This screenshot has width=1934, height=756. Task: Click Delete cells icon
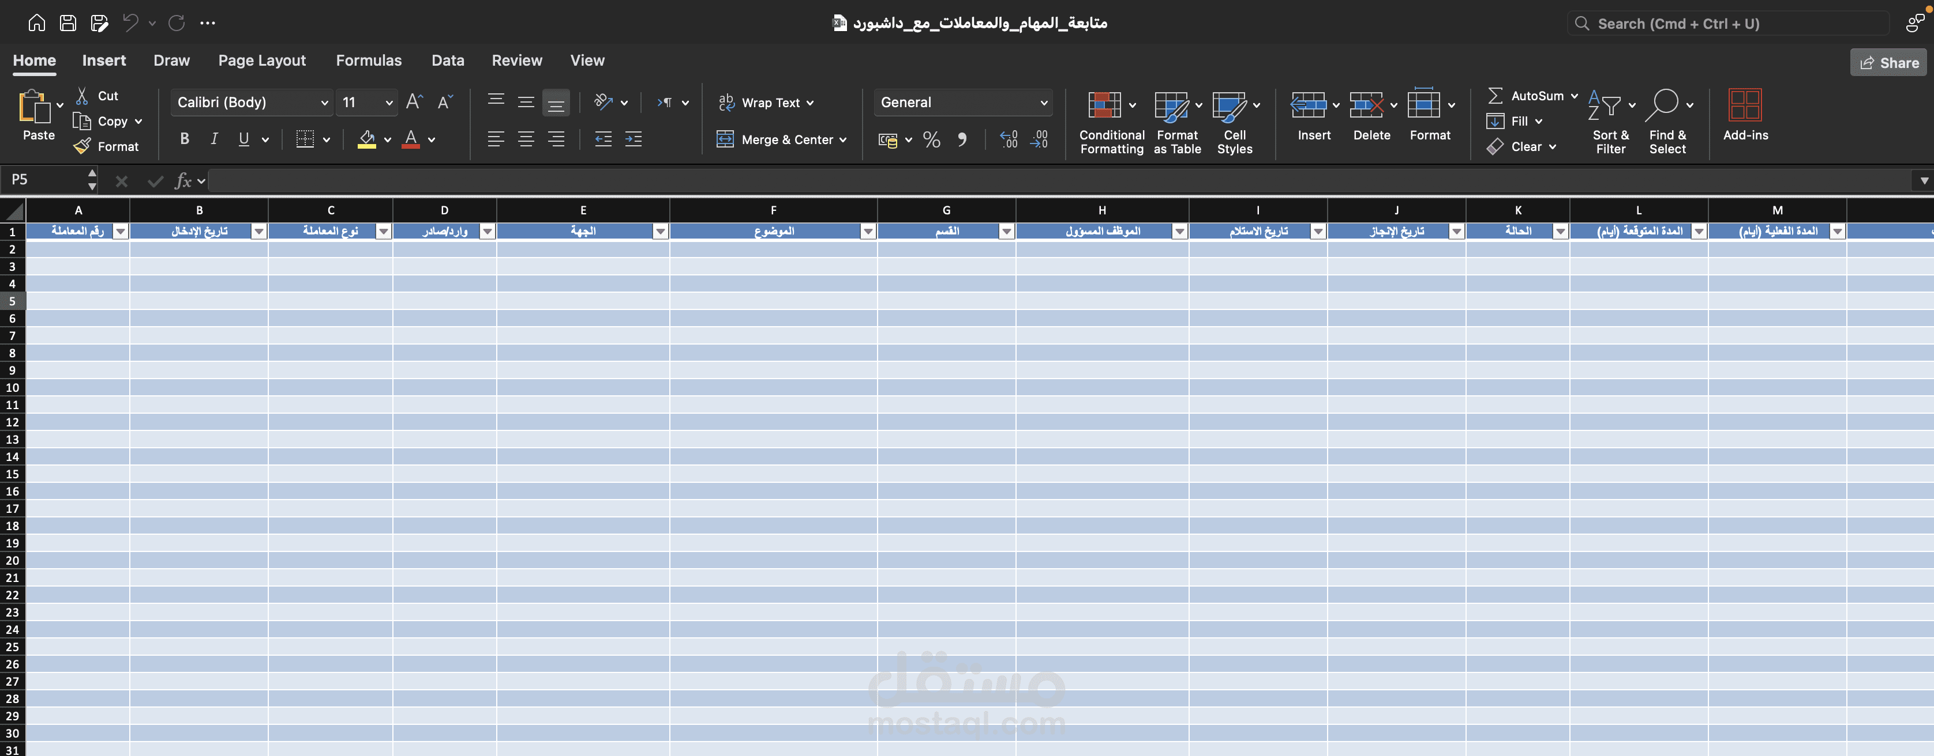pos(1366,105)
